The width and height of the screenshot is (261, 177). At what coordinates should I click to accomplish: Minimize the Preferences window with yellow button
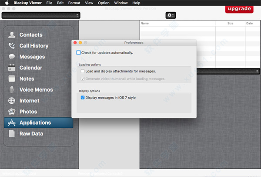tap(80, 43)
